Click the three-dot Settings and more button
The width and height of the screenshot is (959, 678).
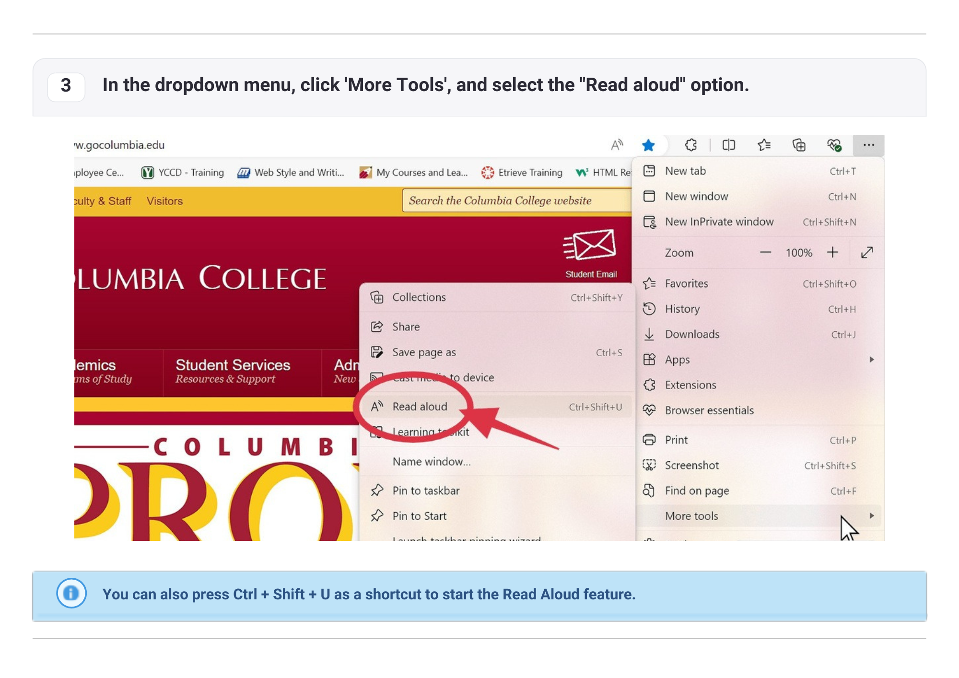tap(868, 145)
